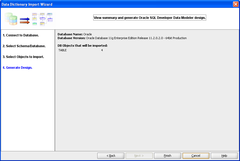Click the table count value 4
Viewport: 240px width, 161px height.
[x=102, y=50]
